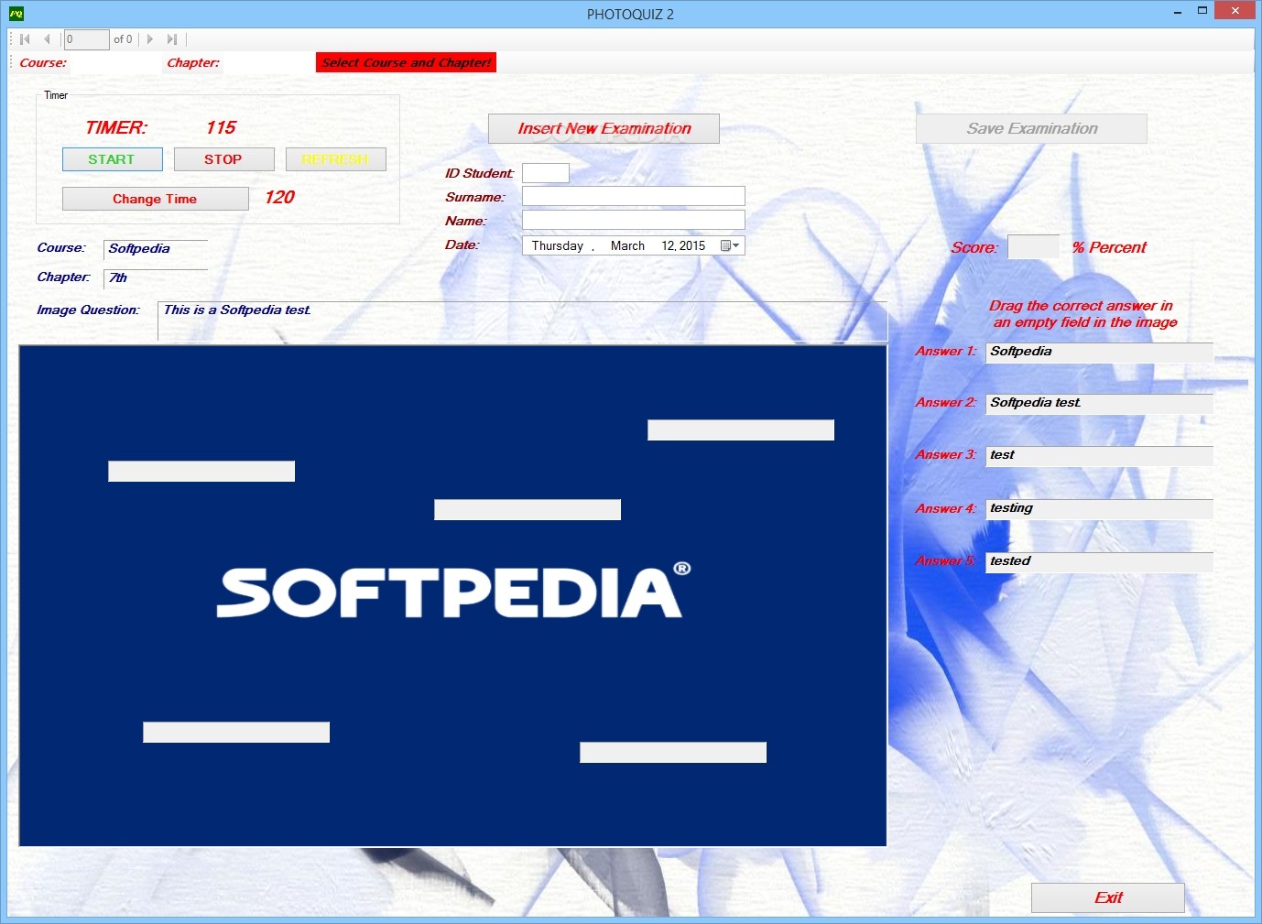Click the timer value 115
Image resolution: width=1262 pixels, height=924 pixels.
[221, 127]
